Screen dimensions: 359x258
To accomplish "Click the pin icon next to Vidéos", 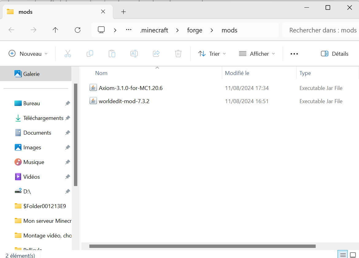I will click(67, 177).
